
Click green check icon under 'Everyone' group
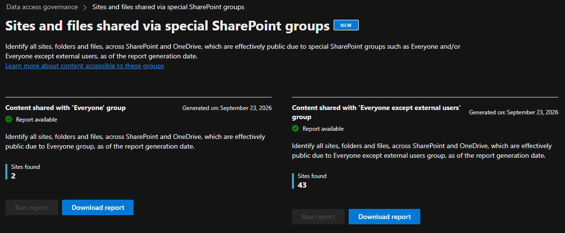[x=9, y=119]
